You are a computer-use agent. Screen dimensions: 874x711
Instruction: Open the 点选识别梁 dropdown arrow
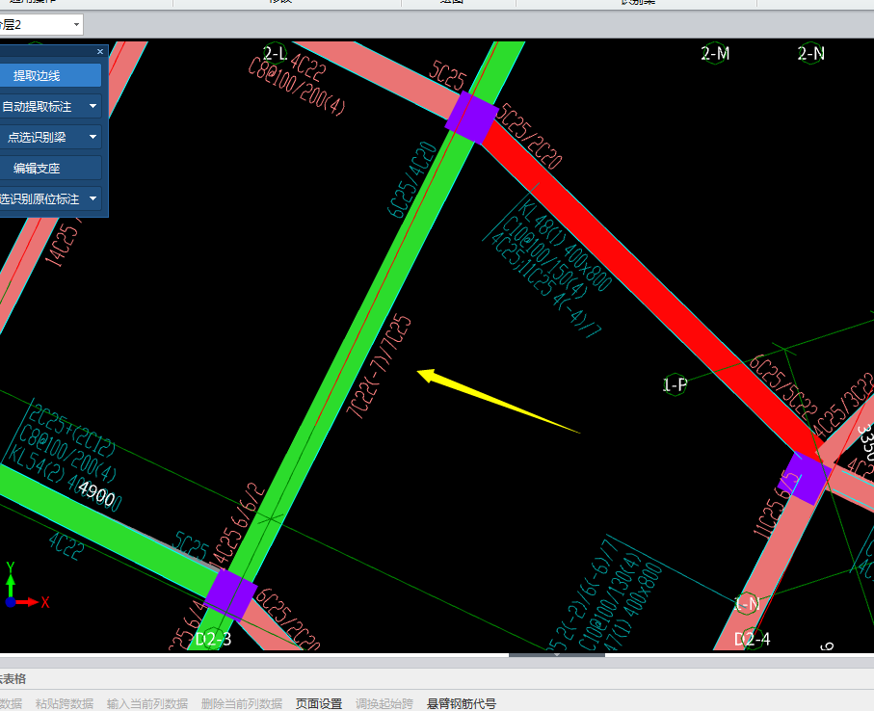[93, 137]
